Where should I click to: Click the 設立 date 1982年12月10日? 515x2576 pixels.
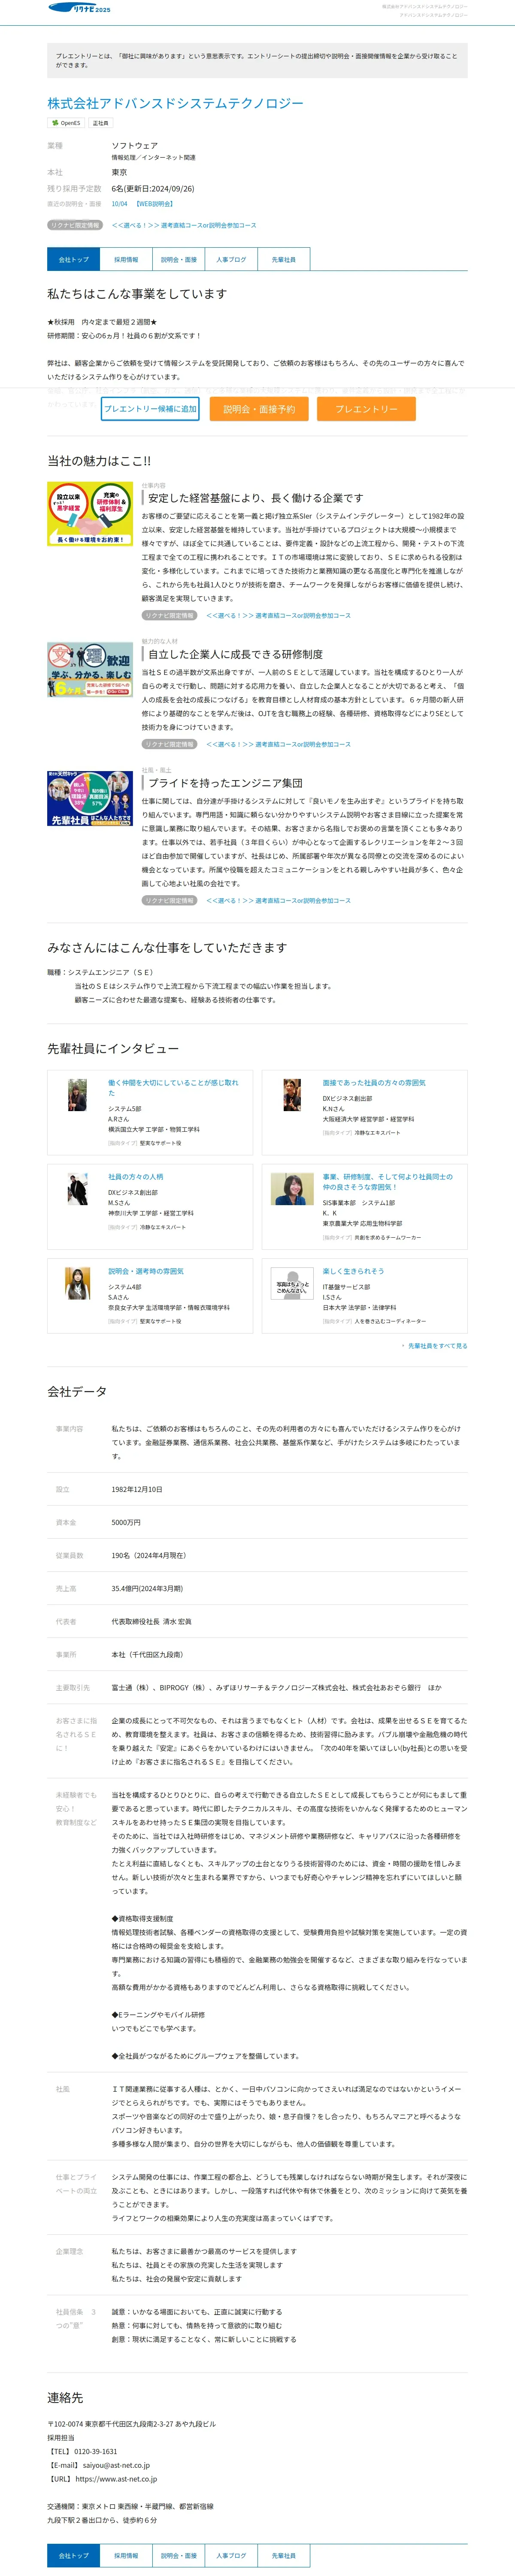[x=137, y=1489]
